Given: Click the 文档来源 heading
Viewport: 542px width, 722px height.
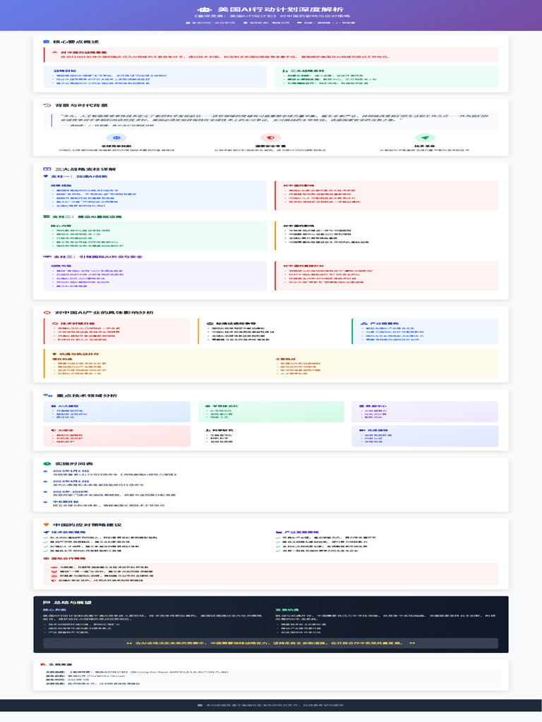Looking at the screenshot, I should point(60,664).
